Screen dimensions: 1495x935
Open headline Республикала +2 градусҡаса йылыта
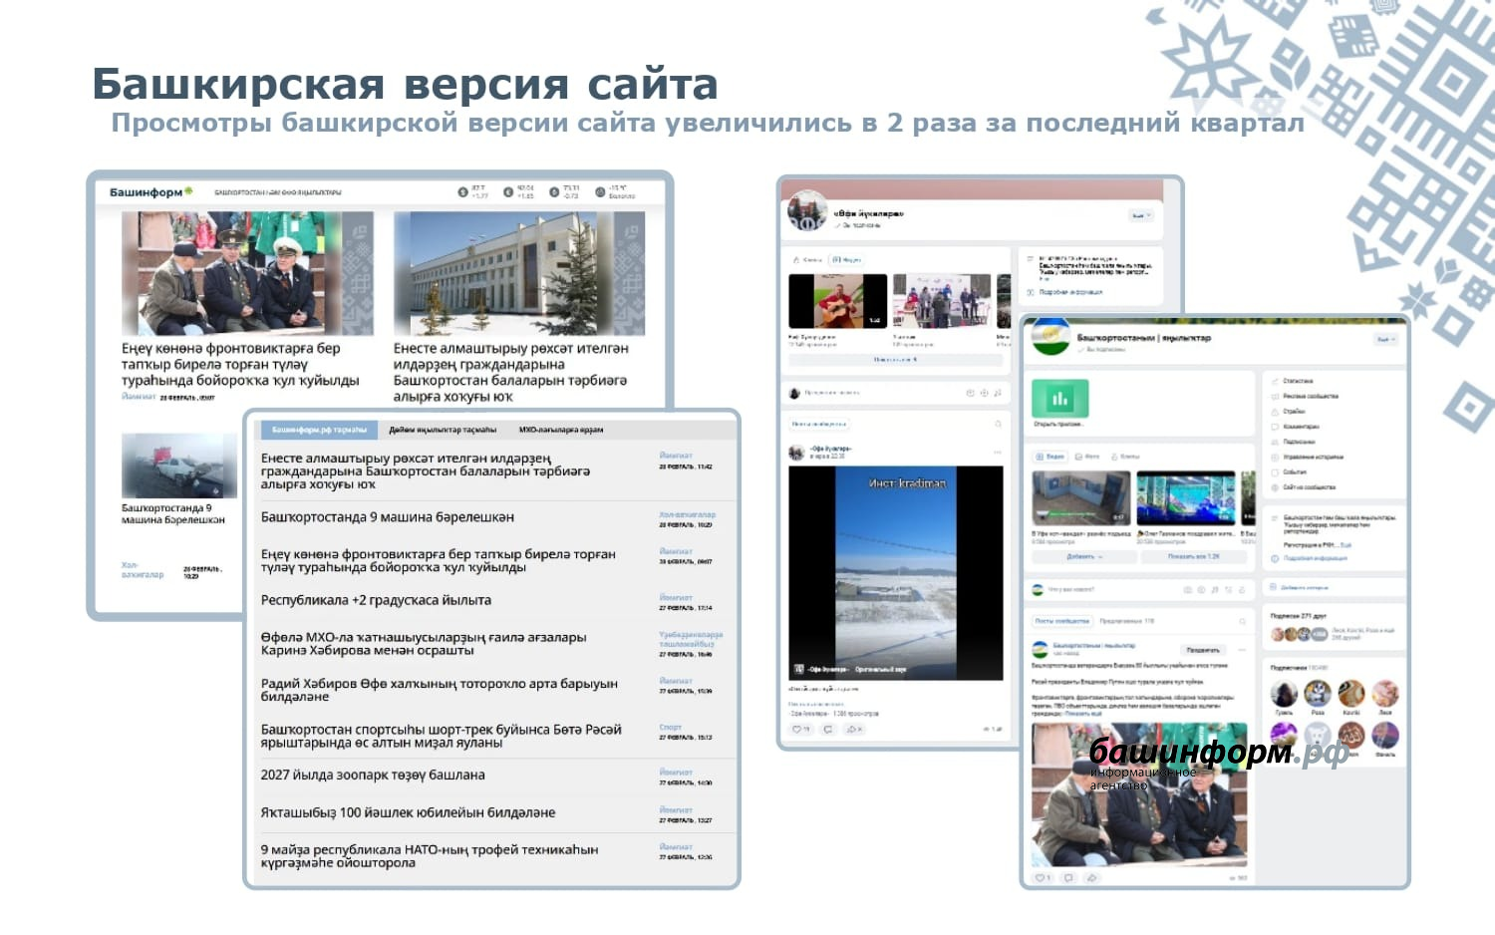376,601
